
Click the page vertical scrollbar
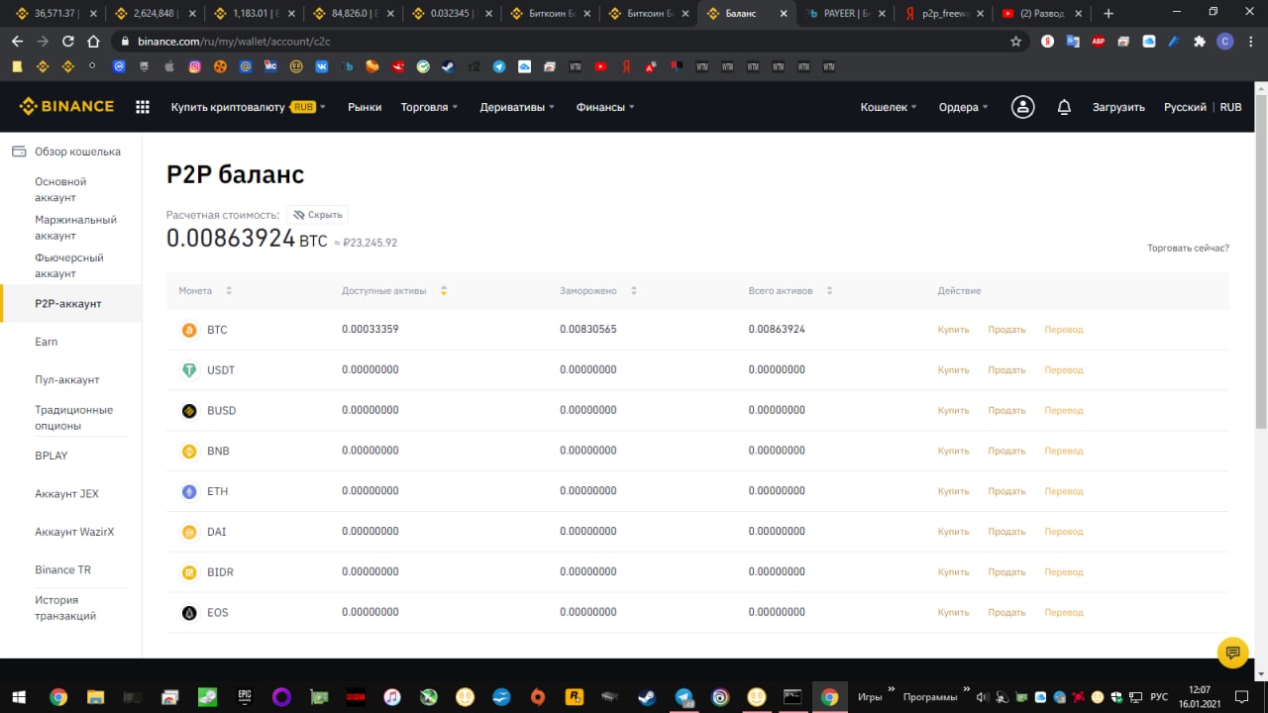1261,261
